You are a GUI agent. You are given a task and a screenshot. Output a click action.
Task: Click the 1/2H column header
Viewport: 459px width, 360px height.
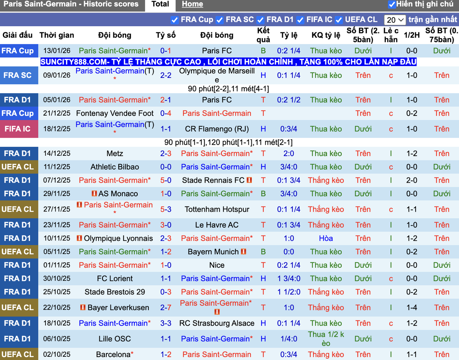[412, 35]
